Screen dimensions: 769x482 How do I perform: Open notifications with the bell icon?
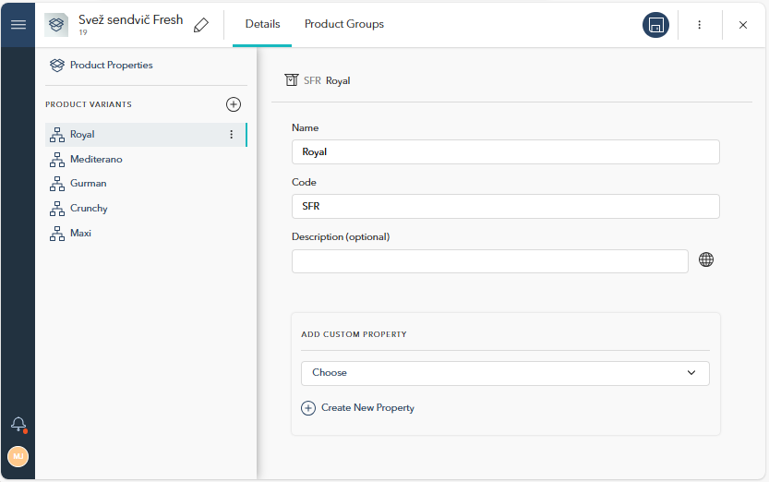pyautogui.click(x=18, y=424)
